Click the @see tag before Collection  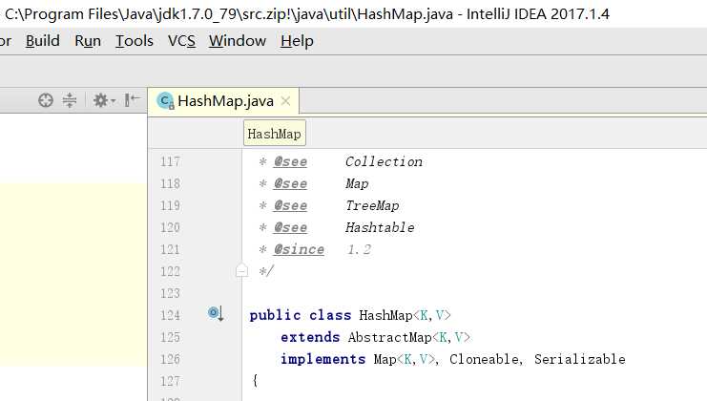(290, 161)
